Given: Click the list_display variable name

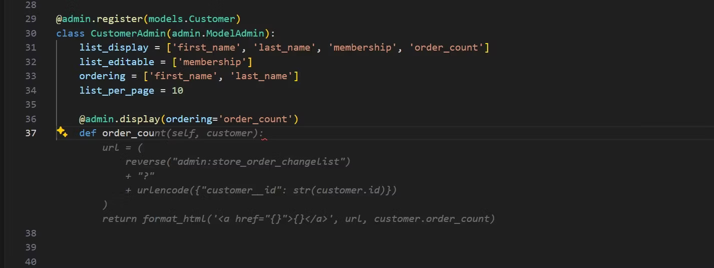Looking at the screenshot, I should [x=114, y=48].
